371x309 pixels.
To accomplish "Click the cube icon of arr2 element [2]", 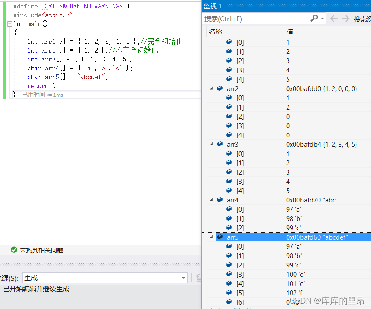I will 229,116.
